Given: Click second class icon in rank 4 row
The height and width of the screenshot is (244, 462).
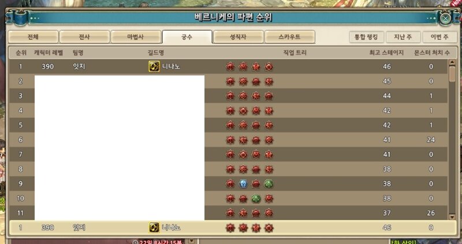Looking at the screenshot, I should point(243,111).
